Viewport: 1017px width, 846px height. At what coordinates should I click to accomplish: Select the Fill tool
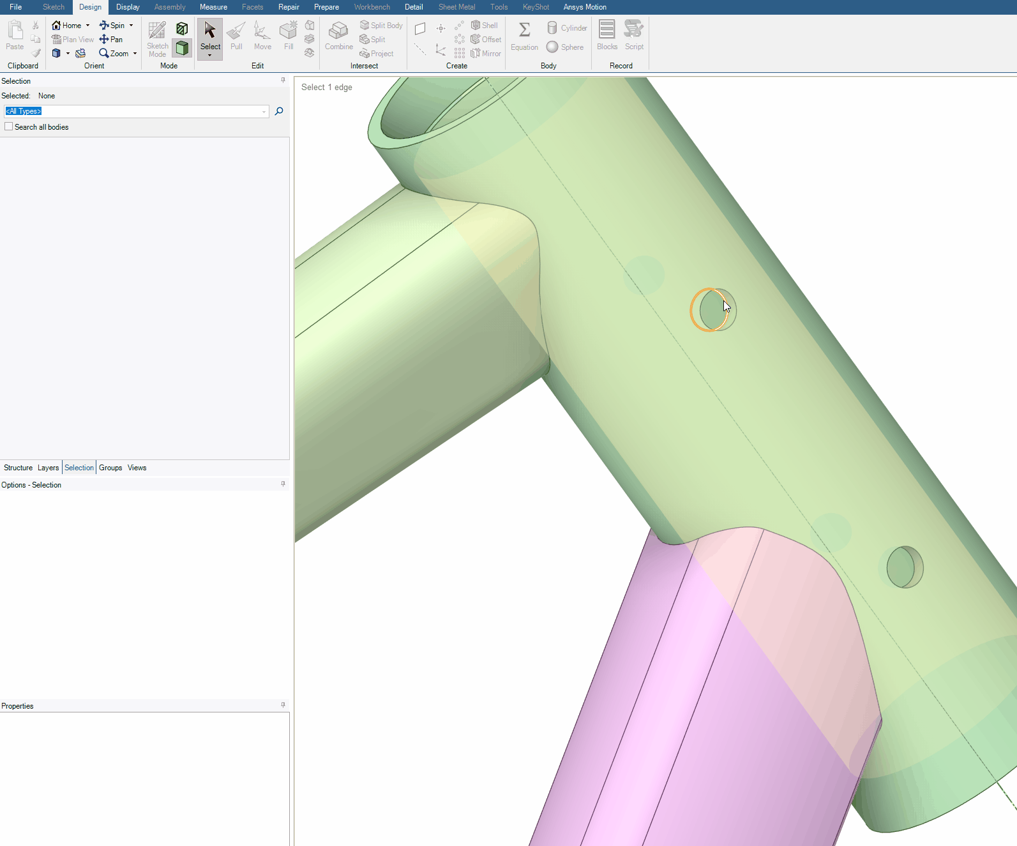(x=289, y=36)
